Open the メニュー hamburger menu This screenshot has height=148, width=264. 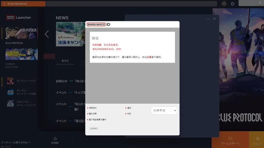[256, 140]
